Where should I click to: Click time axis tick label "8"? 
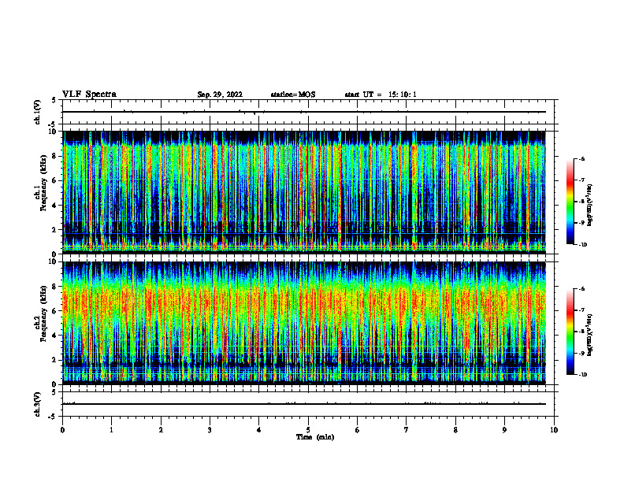pyautogui.click(x=455, y=430)
